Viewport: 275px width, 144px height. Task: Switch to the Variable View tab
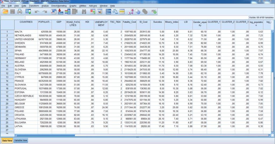coord(21,140)
